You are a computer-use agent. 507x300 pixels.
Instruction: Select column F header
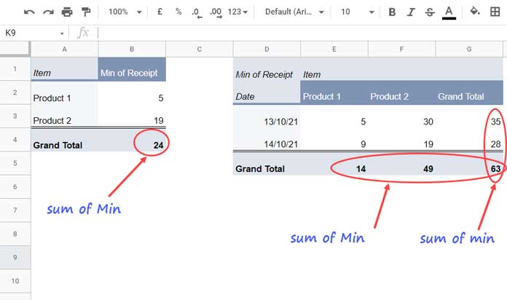pyautogui.click(x=401, y=49)
